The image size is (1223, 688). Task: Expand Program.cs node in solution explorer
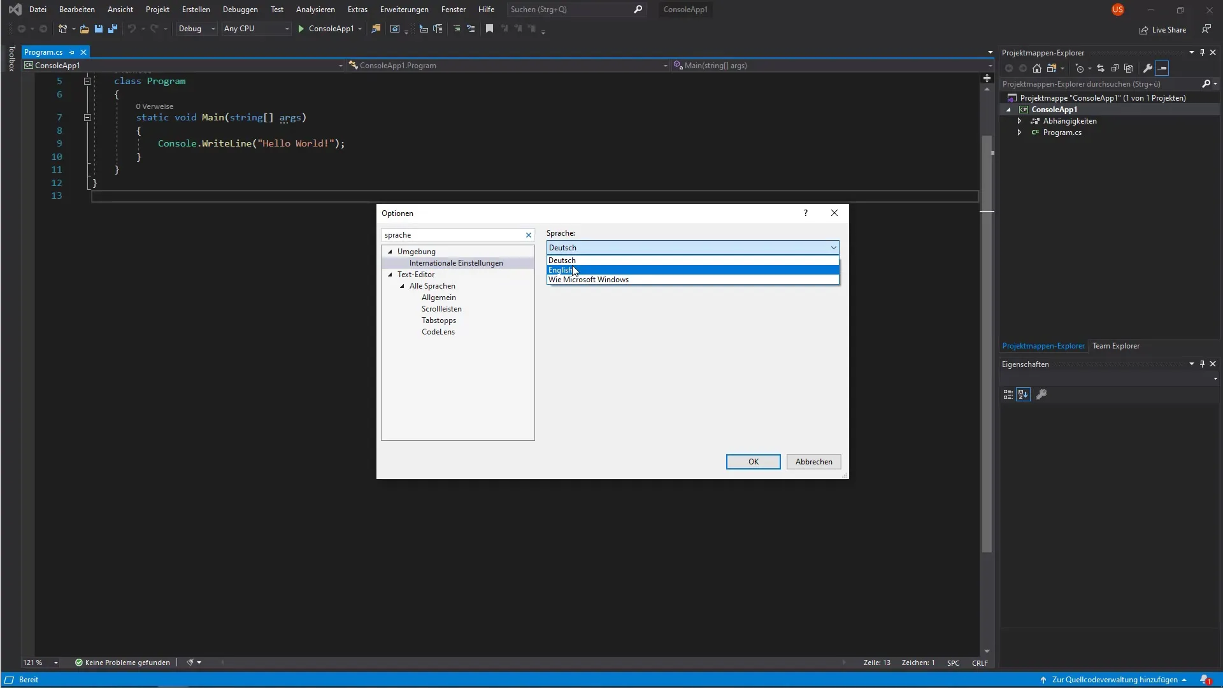tap(1019, 133)
